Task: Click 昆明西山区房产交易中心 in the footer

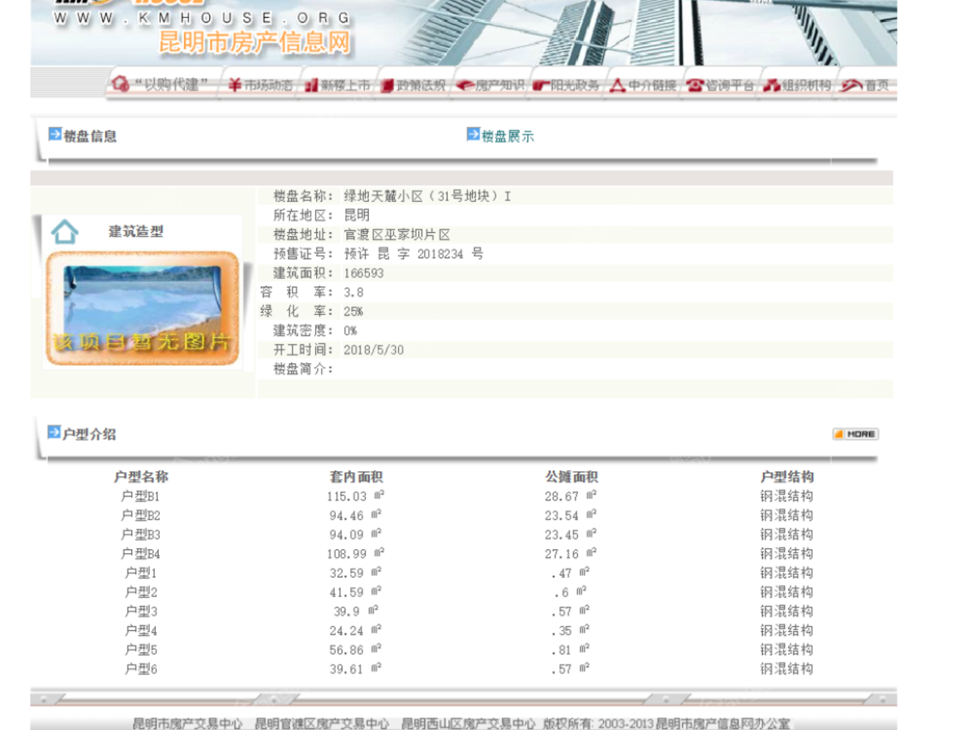Action: point(469,724)
